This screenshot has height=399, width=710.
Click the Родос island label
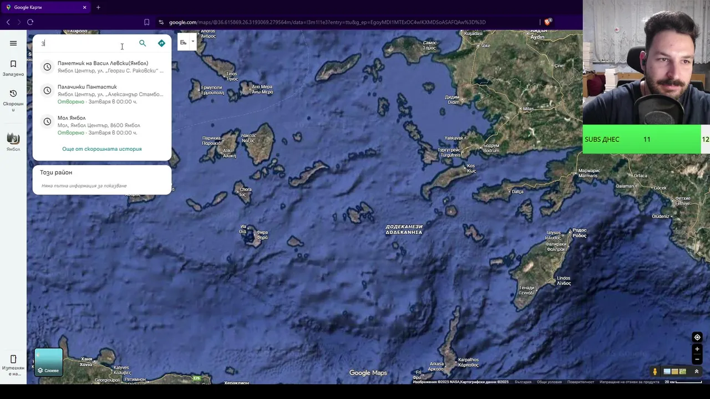click(x=579, y=233)
